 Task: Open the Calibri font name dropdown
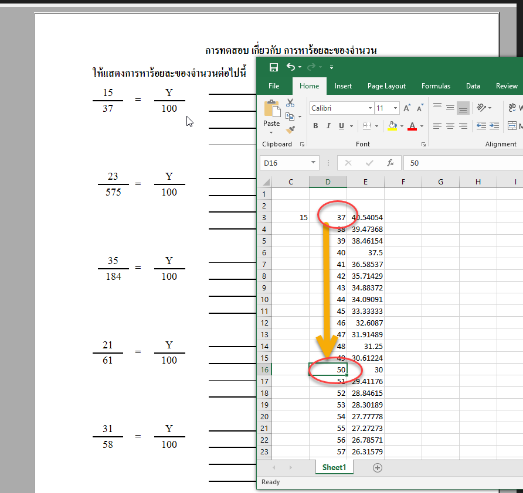(370, 108)
